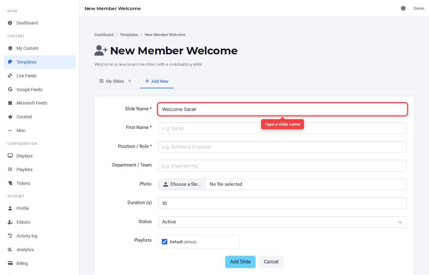Screen dimensions: 429x275
Task: Click the list icon beside My Slides
Action: pos(101,81)
